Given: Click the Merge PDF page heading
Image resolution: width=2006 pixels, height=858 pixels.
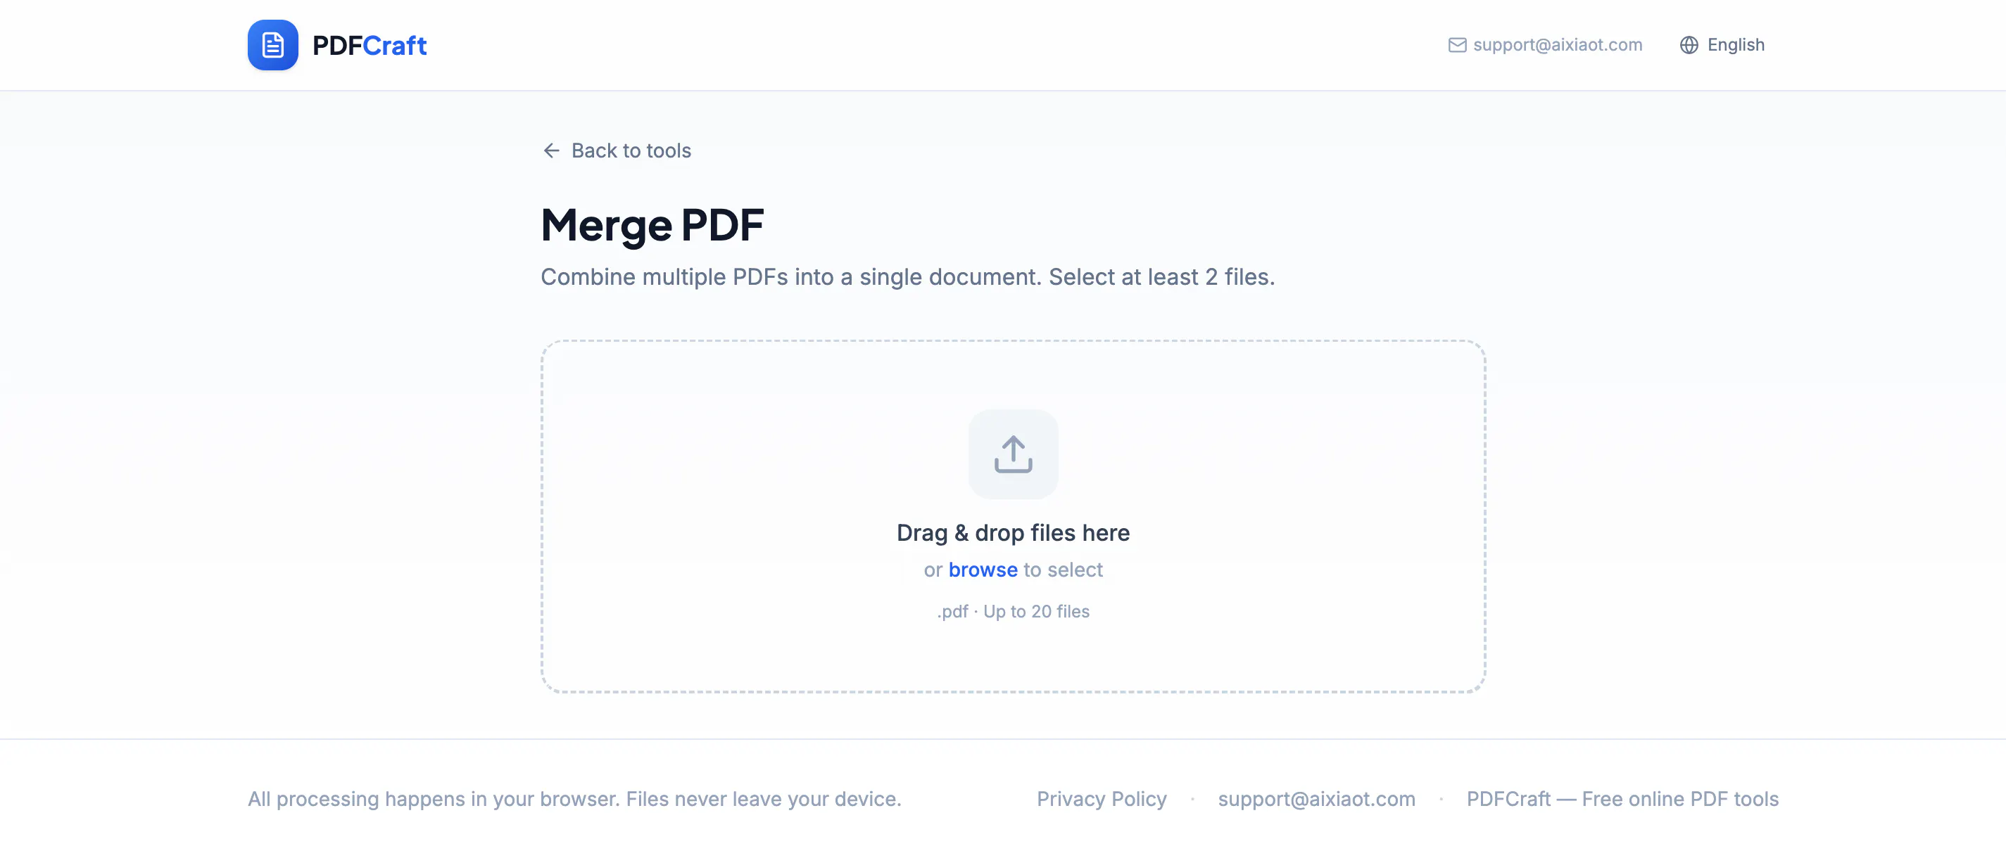Looking at the screenshot, I should (652, 225).
